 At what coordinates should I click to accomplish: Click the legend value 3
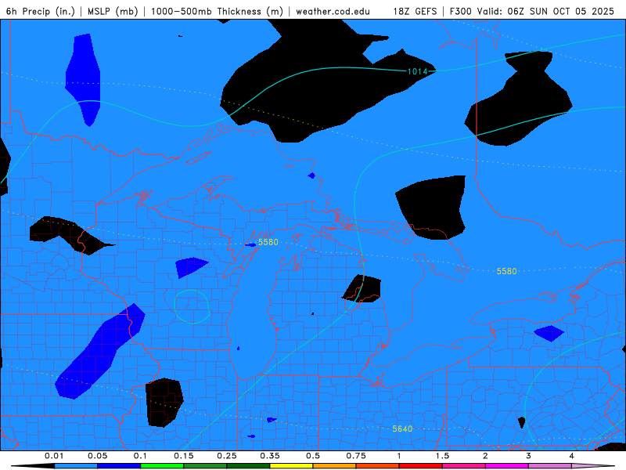pyautogui.click(x=529, y=456)
